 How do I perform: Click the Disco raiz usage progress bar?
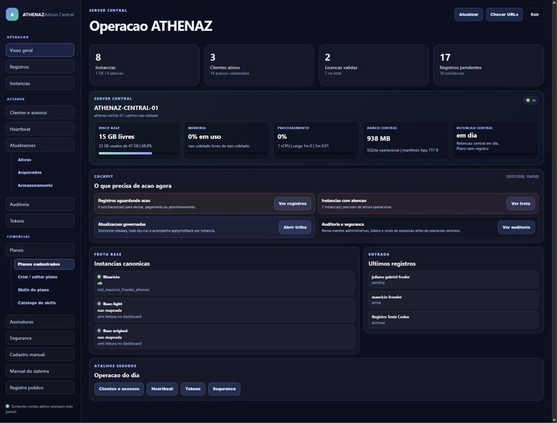(137, 154)
